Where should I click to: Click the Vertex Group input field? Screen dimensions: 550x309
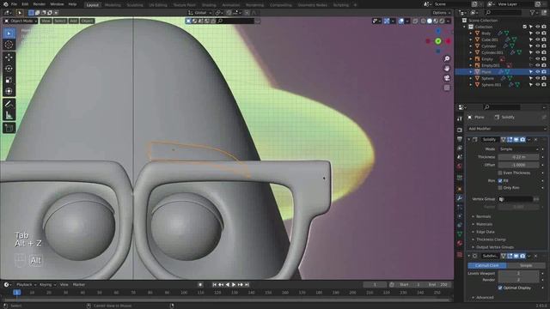pyautogui.click(x=516, y=199)
